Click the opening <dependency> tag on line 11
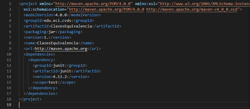 click(x=42, y=60)
